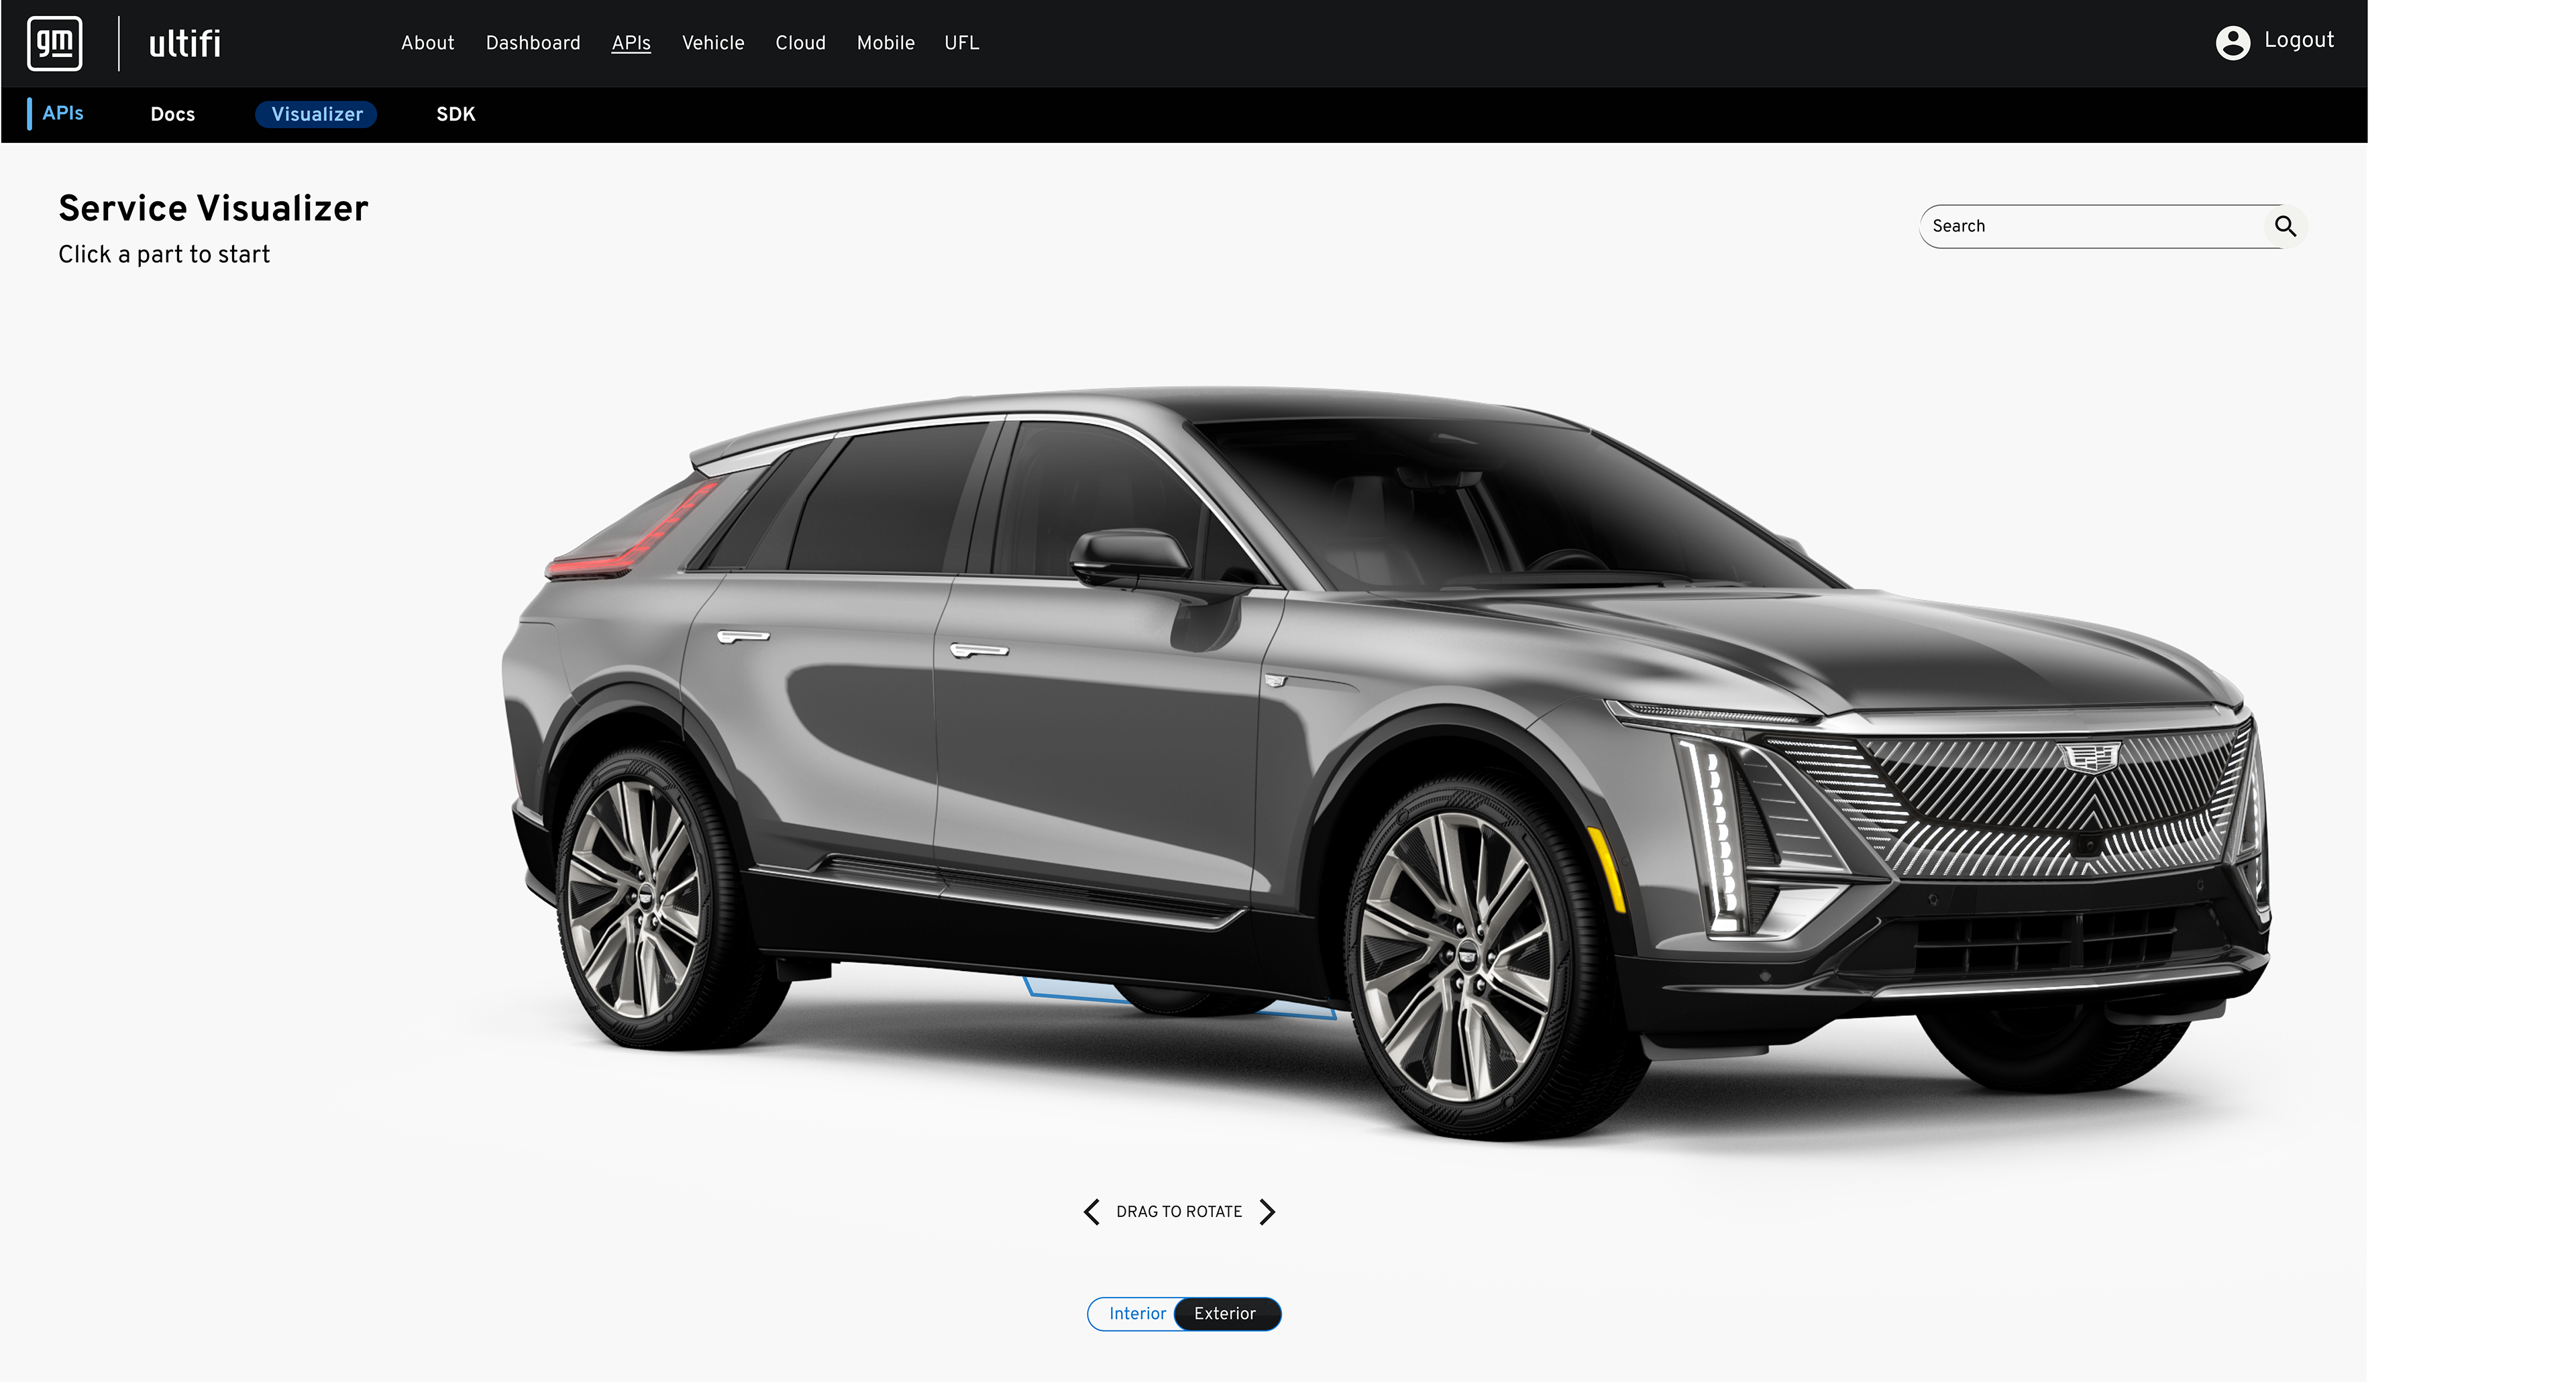Switch to the SDK tab
Screen dimensions: 2576x1382
tap(455, 114)
